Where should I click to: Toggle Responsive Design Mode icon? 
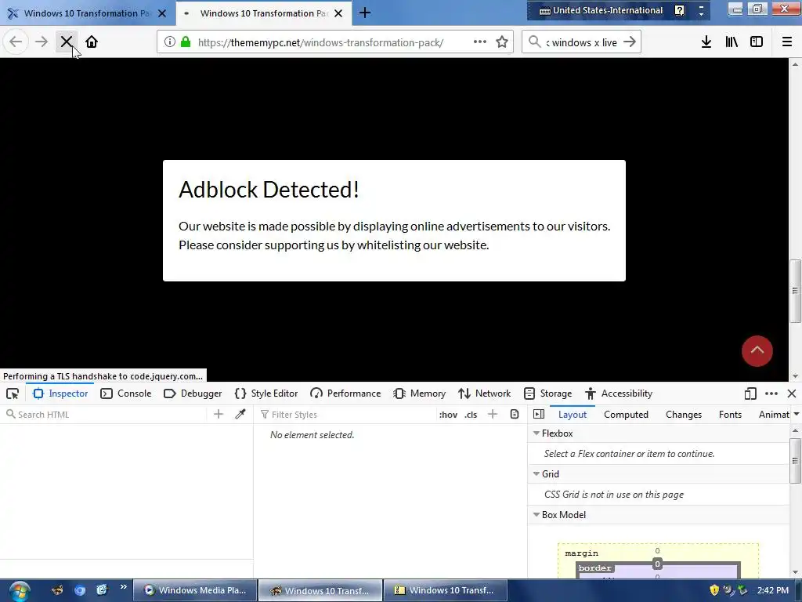(x=750, y=393)
